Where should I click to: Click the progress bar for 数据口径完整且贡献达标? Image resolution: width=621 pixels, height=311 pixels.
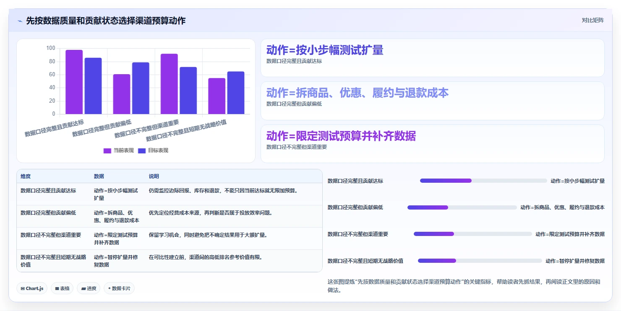[x=483, y=181]
